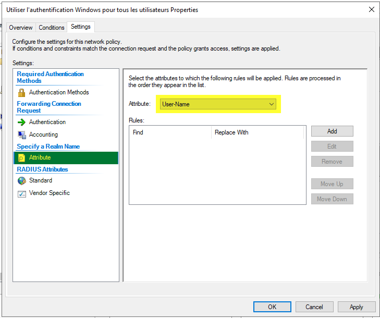The width and height of the screenshot is (380, 318).
Task: Select Standard under RADIUS Attributes
Action: (41, 180)
